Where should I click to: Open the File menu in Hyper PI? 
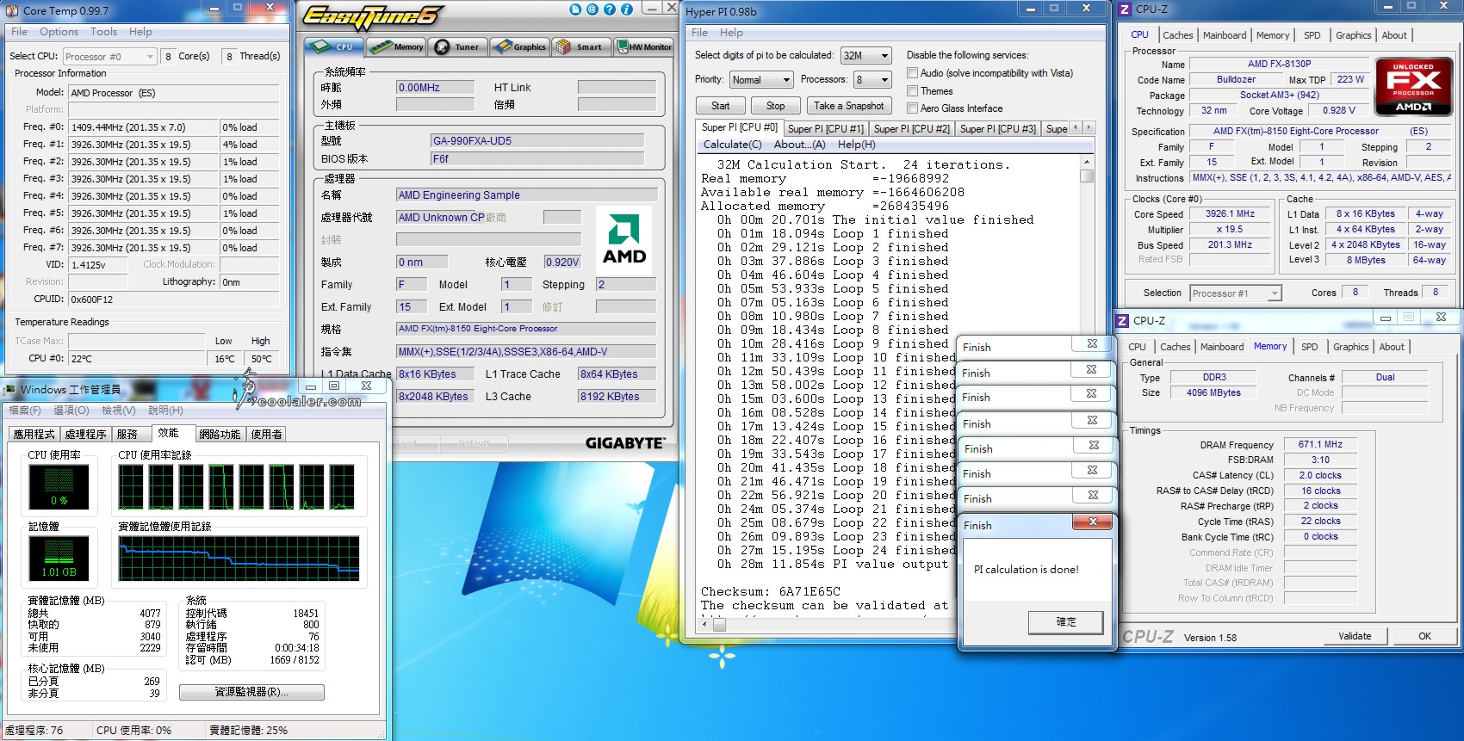[699, 33]
